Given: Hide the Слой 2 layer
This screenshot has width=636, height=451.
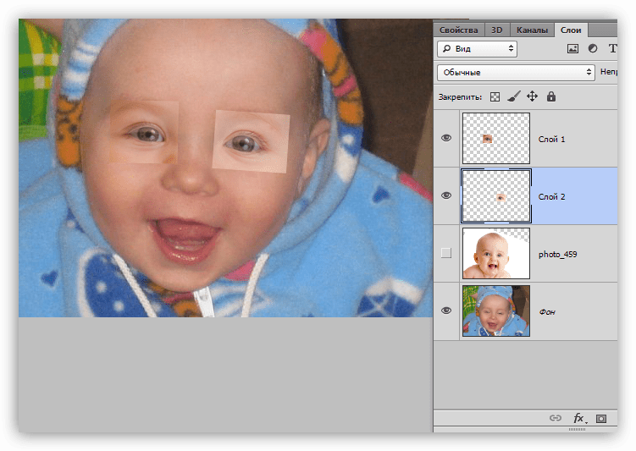Looking at the screenshot, I should click(x=446, y=195).
